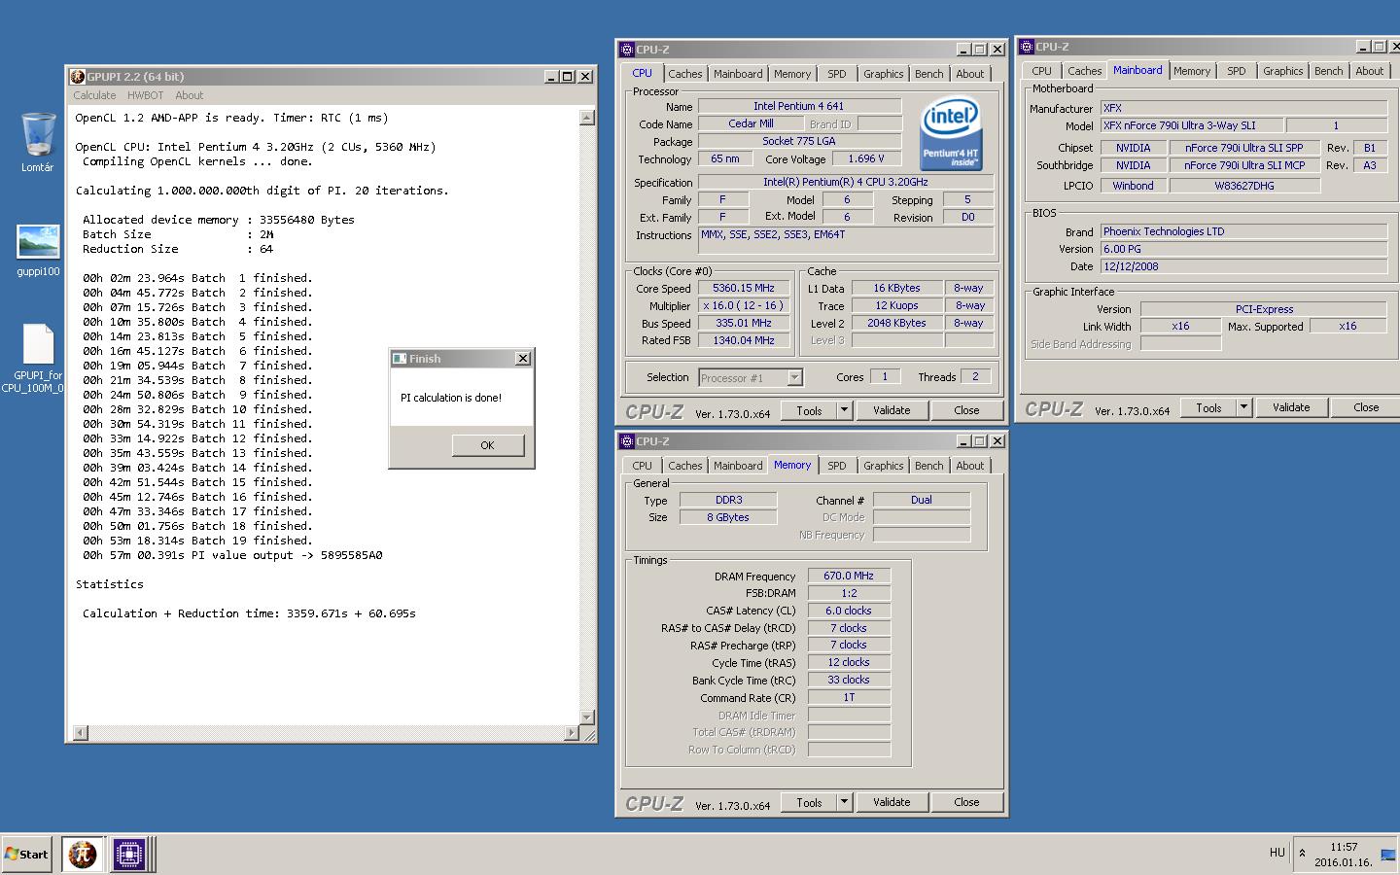Click GPUPI vertical scrollbar down arrow
Screen dimensions: 1400x875
click(x=586, y=717)
